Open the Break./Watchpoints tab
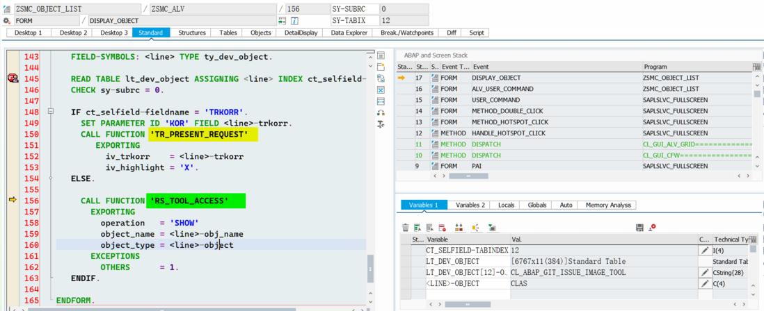The image size is (764, 311). coord(406,33)
